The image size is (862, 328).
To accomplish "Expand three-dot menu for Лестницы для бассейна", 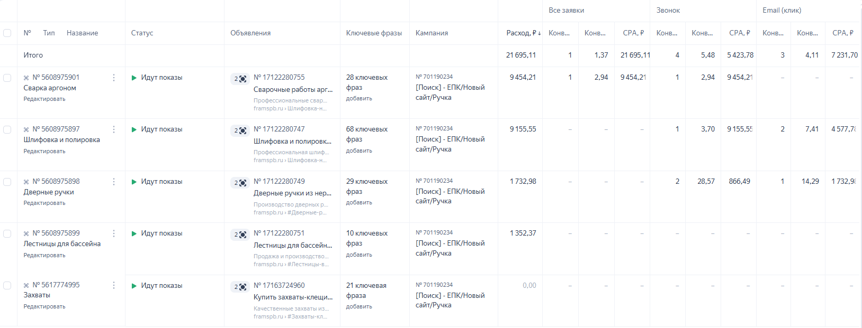I will (x=114, y=233).
